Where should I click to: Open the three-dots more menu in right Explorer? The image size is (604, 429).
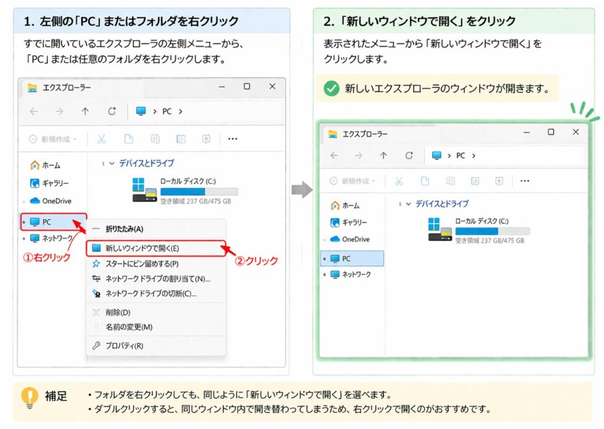(524, 181)
